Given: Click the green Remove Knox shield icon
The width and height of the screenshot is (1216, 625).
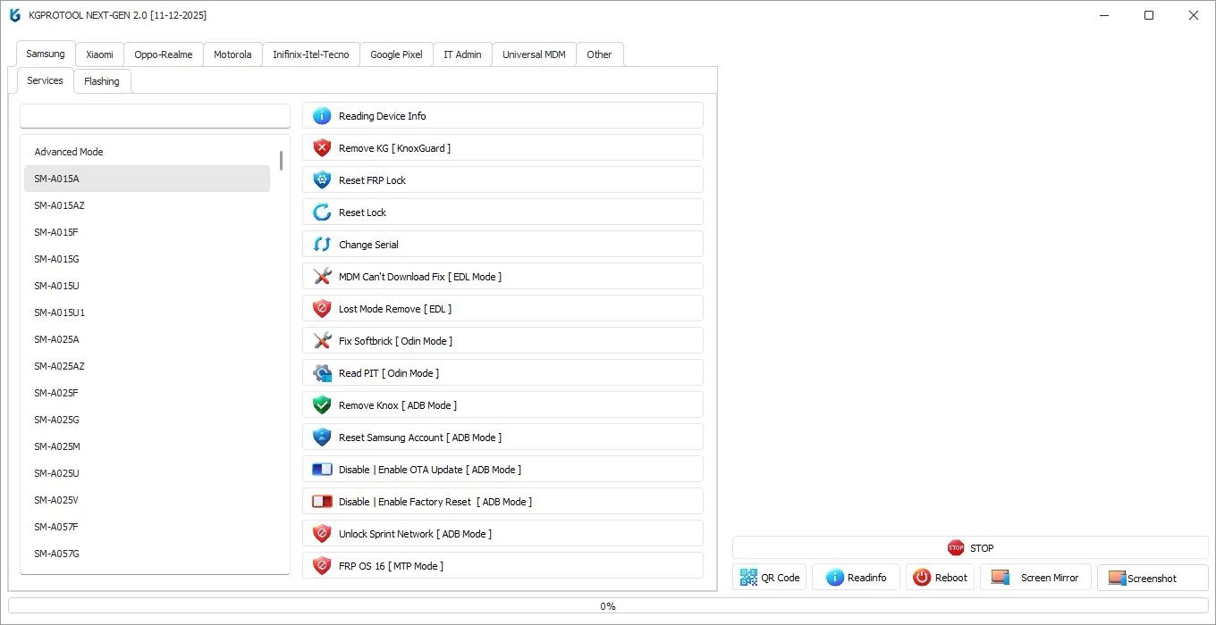Looking at the screenshot, I should [x=322, y=405].
